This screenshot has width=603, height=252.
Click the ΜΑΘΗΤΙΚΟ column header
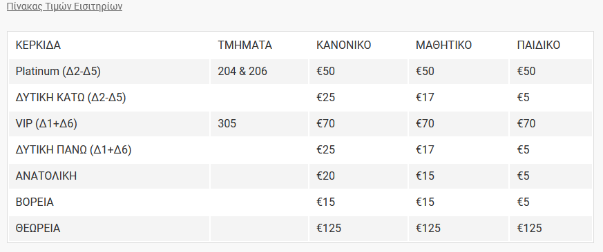coord(443,45)
